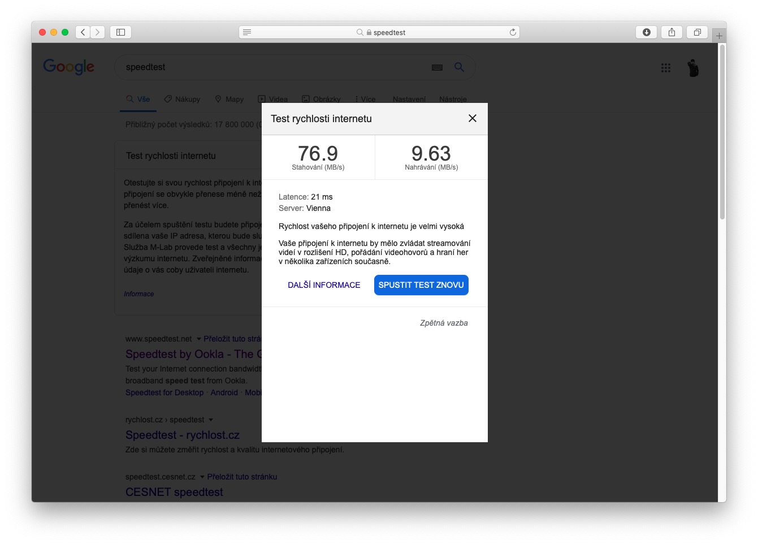758x544 pixels.
Task: Expand dropdown arrow next to rychlost.cz result
Action: click(x=211, y=420)
